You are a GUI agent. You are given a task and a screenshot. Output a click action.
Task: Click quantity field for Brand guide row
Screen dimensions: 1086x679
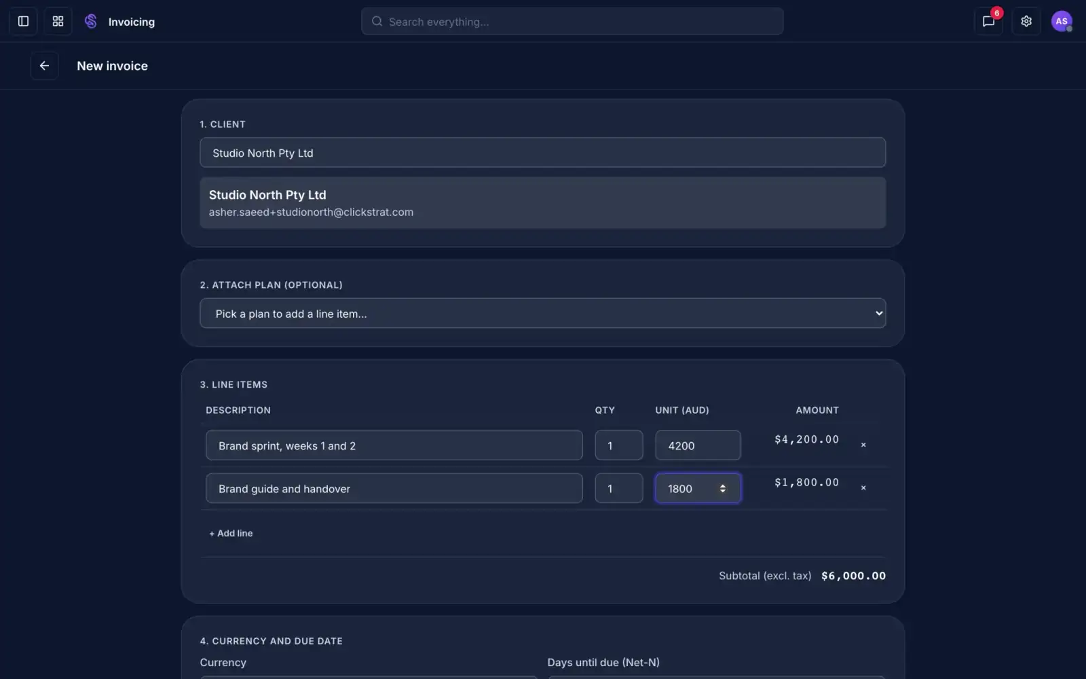point(619,488)
